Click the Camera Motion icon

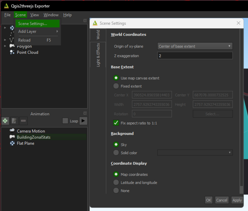click(x=12, y=131)
